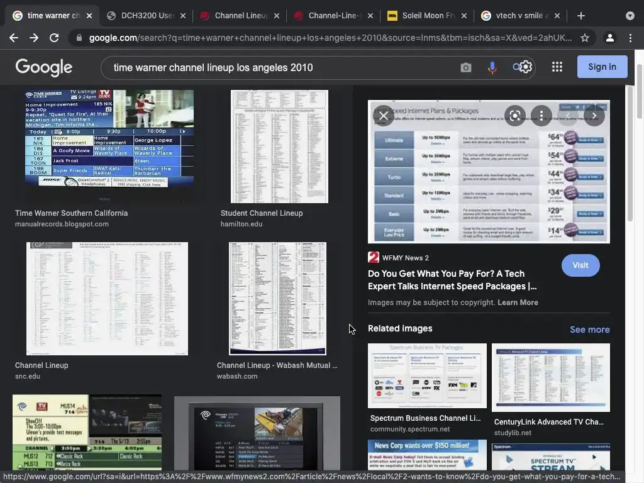Viewport: 644px width, 483px height.
Task: Open the Google apps grid
Action: (x=557, y=67)
